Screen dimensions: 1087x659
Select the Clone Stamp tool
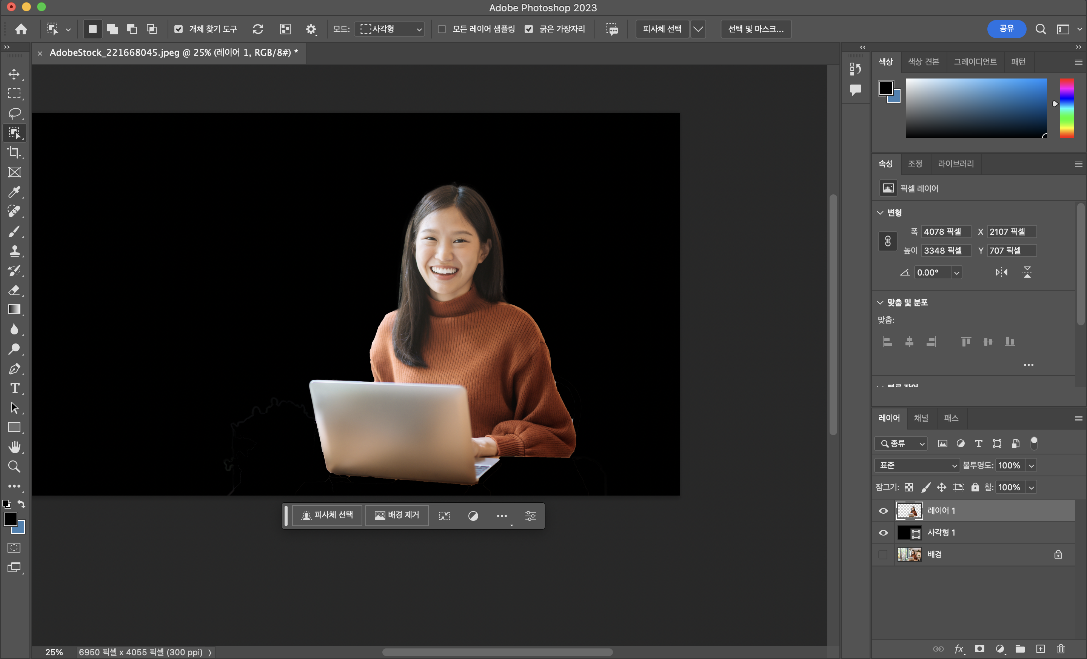click(14, 251)
